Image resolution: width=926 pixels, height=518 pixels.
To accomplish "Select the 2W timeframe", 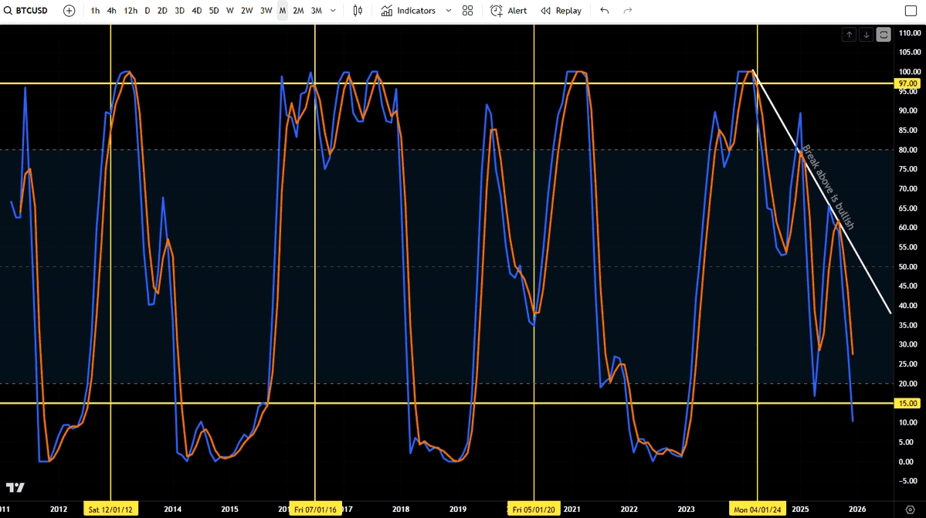I will (x=247, y=11).
